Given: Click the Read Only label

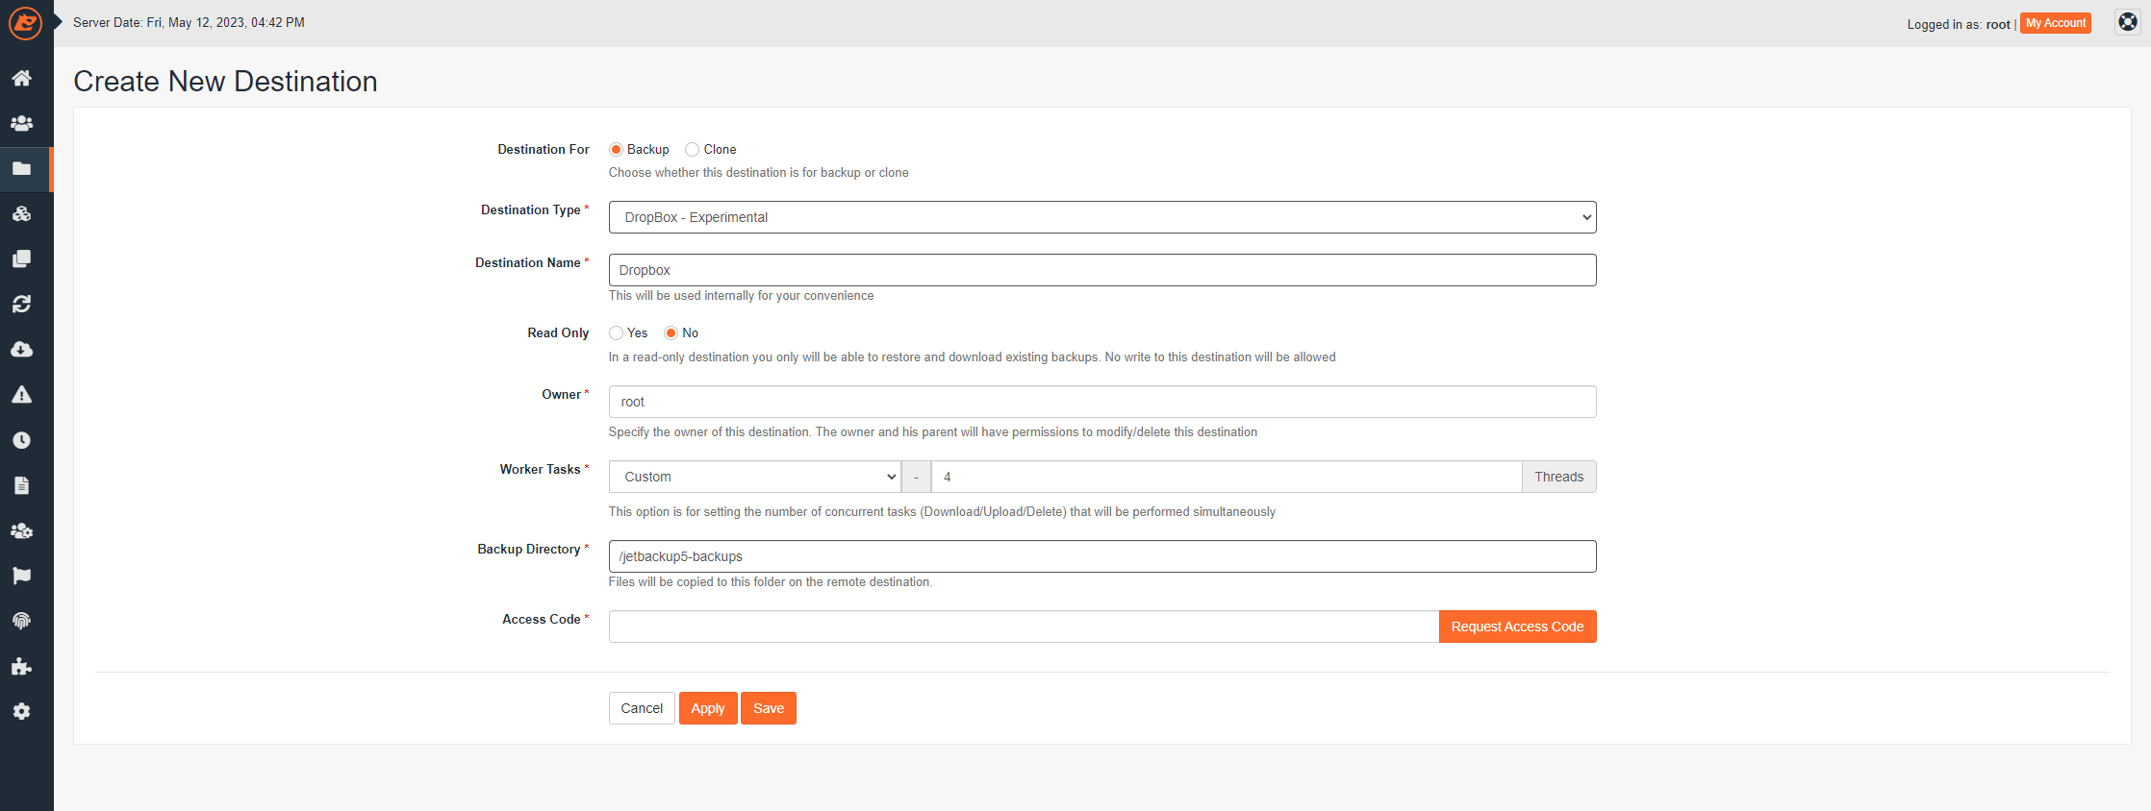Looking at the screenshot, I should point(558,332).
